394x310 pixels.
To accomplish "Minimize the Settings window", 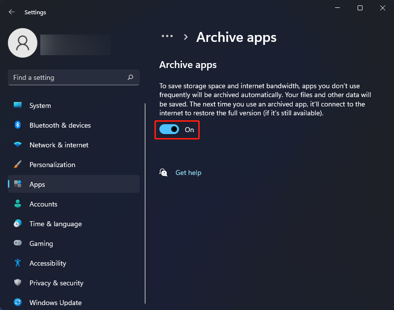I will pos(337,8).
